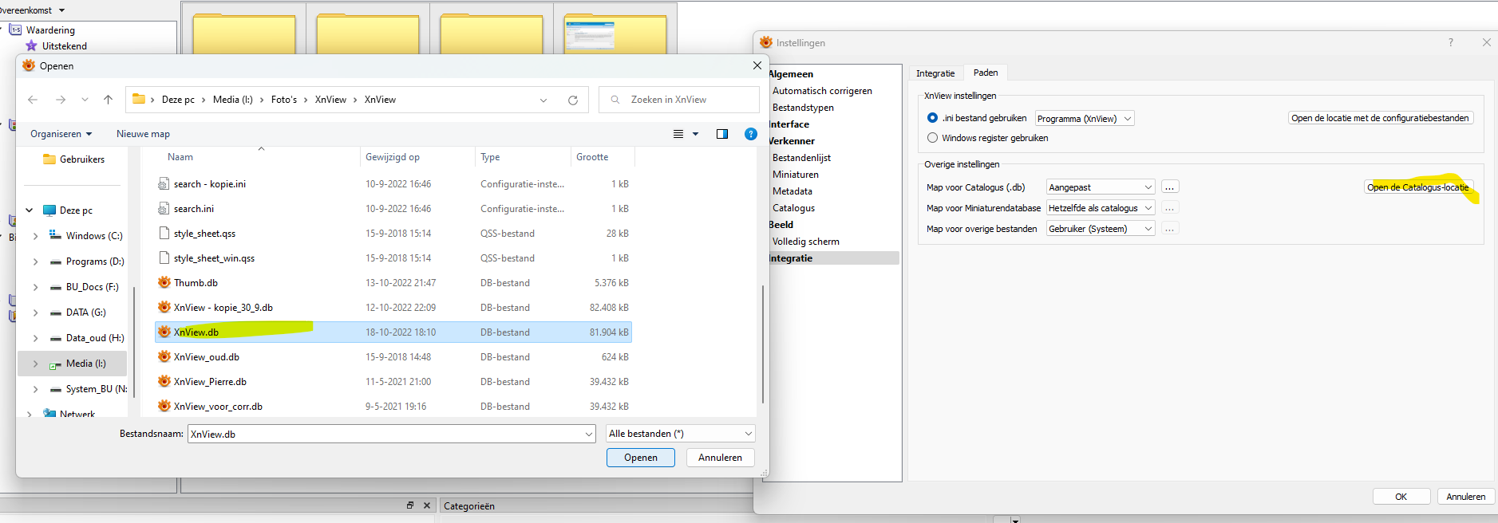
Task: Refresh the XnView folder listing
Action: click(573, 100)
